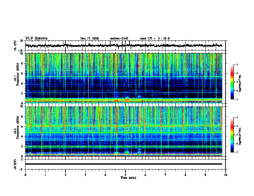Click the '6' tick on Time axis
The image size is (254, 196).
coord(146,175)
